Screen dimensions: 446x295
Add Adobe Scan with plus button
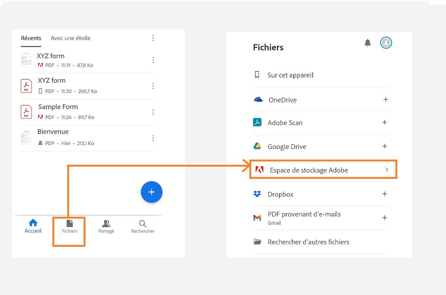tap(385, 122)
